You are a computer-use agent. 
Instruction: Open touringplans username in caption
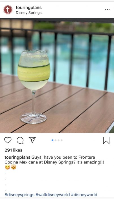[x=17, y=157]
